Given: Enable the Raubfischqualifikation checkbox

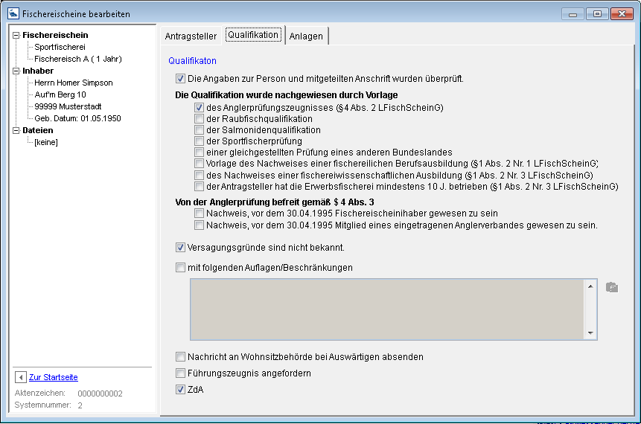Looking at the screenshot, I should pos(199,118).
